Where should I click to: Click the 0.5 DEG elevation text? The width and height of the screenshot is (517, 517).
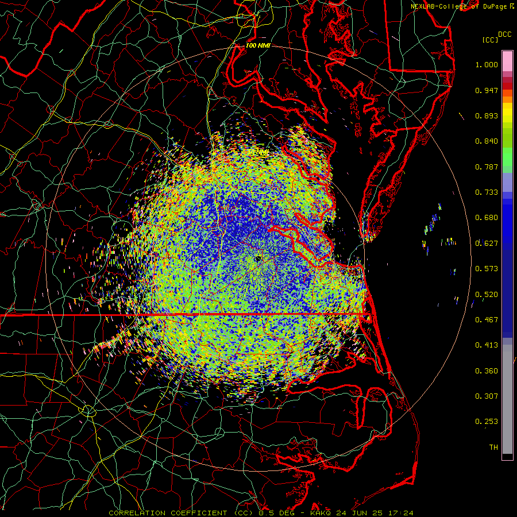[276, 513]
